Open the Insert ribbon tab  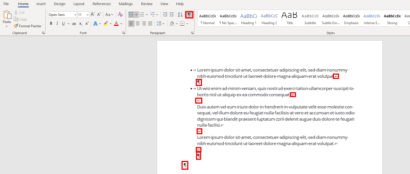pos(41,4)
